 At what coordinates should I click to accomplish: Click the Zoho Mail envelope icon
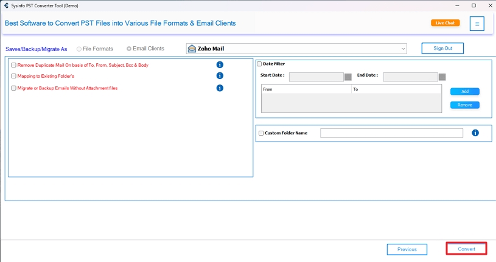click(192, 49)
